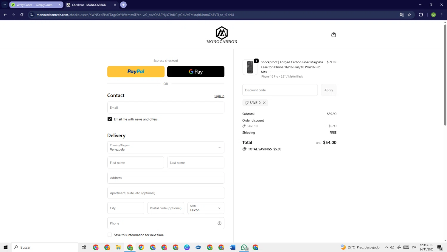Select the Checkout - MONOCARBON tab
This screenshot has height=252, width=447.
coord(89,5)
